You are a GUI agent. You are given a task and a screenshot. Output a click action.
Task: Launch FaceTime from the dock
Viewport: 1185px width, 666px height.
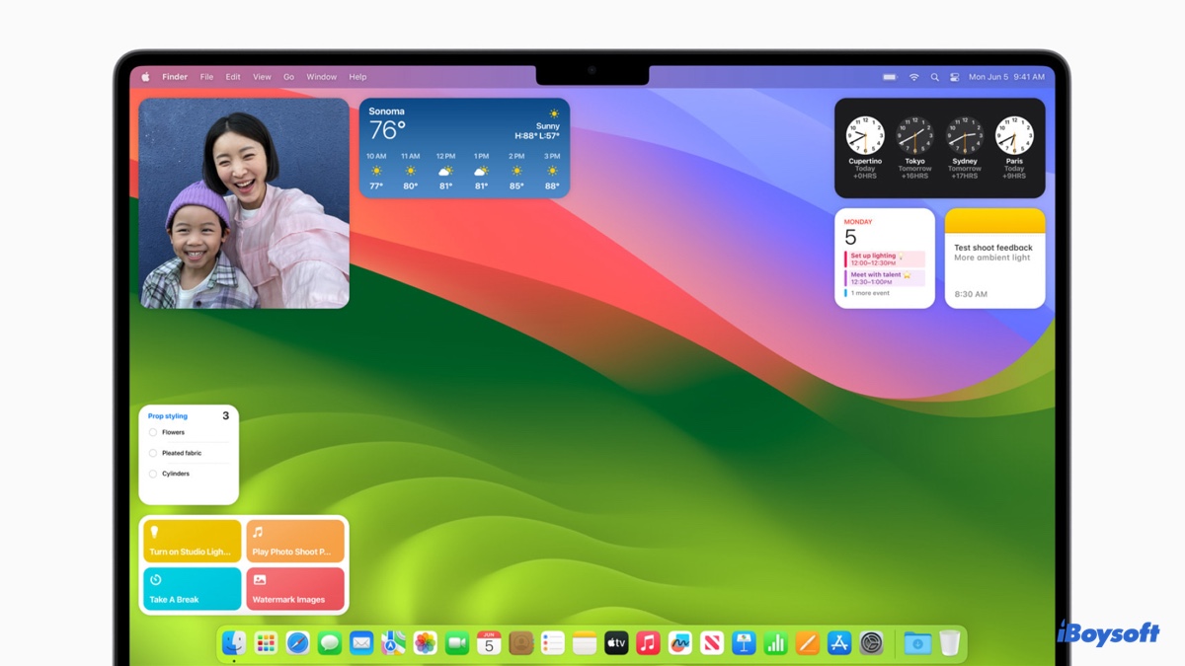456,643
